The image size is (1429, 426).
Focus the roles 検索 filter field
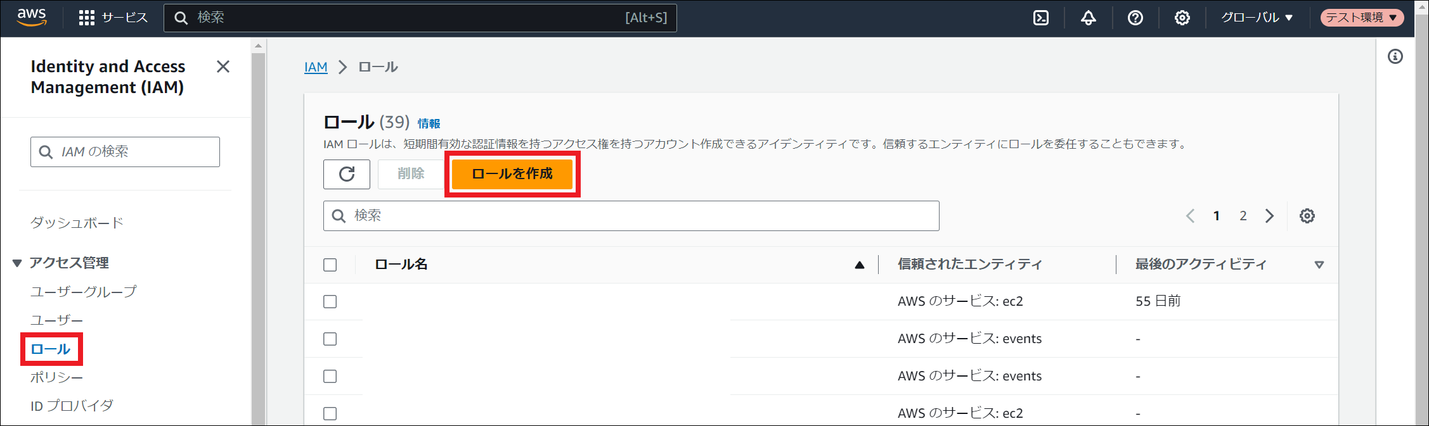[x=631, y=216]
